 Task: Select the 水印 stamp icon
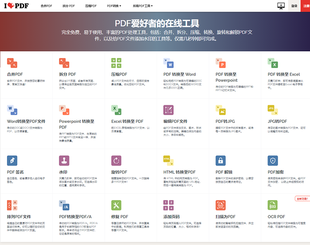point(64,161)
